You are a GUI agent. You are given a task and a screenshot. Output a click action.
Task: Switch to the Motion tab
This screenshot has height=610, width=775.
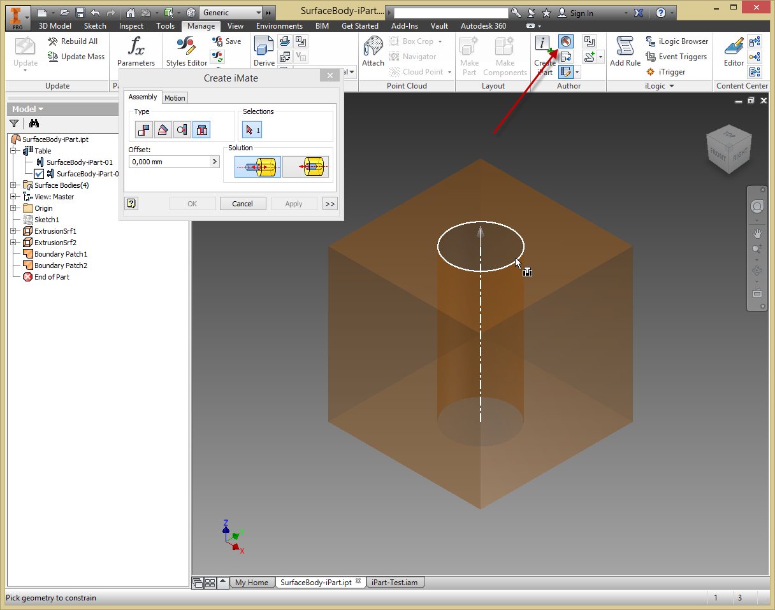(x=175, y=97)
